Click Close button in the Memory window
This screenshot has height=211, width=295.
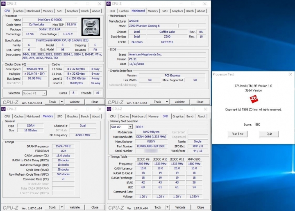(95, 207)
